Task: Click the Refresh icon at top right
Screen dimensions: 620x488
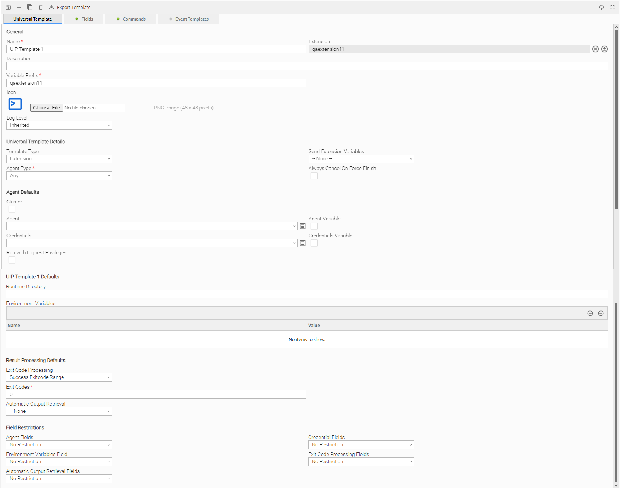Action: click(601, 7)
